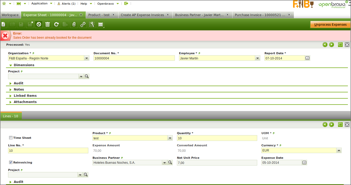Search lines Project with magnifier icon
The height and width of the screenshot is (185, 351).
click(x=86, y=175)
